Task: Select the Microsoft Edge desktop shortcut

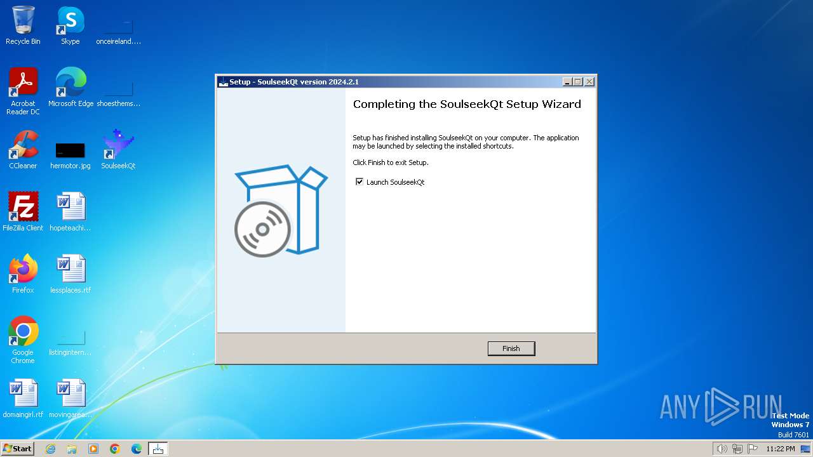Action: pyautogui.click(x=71, y=88)
